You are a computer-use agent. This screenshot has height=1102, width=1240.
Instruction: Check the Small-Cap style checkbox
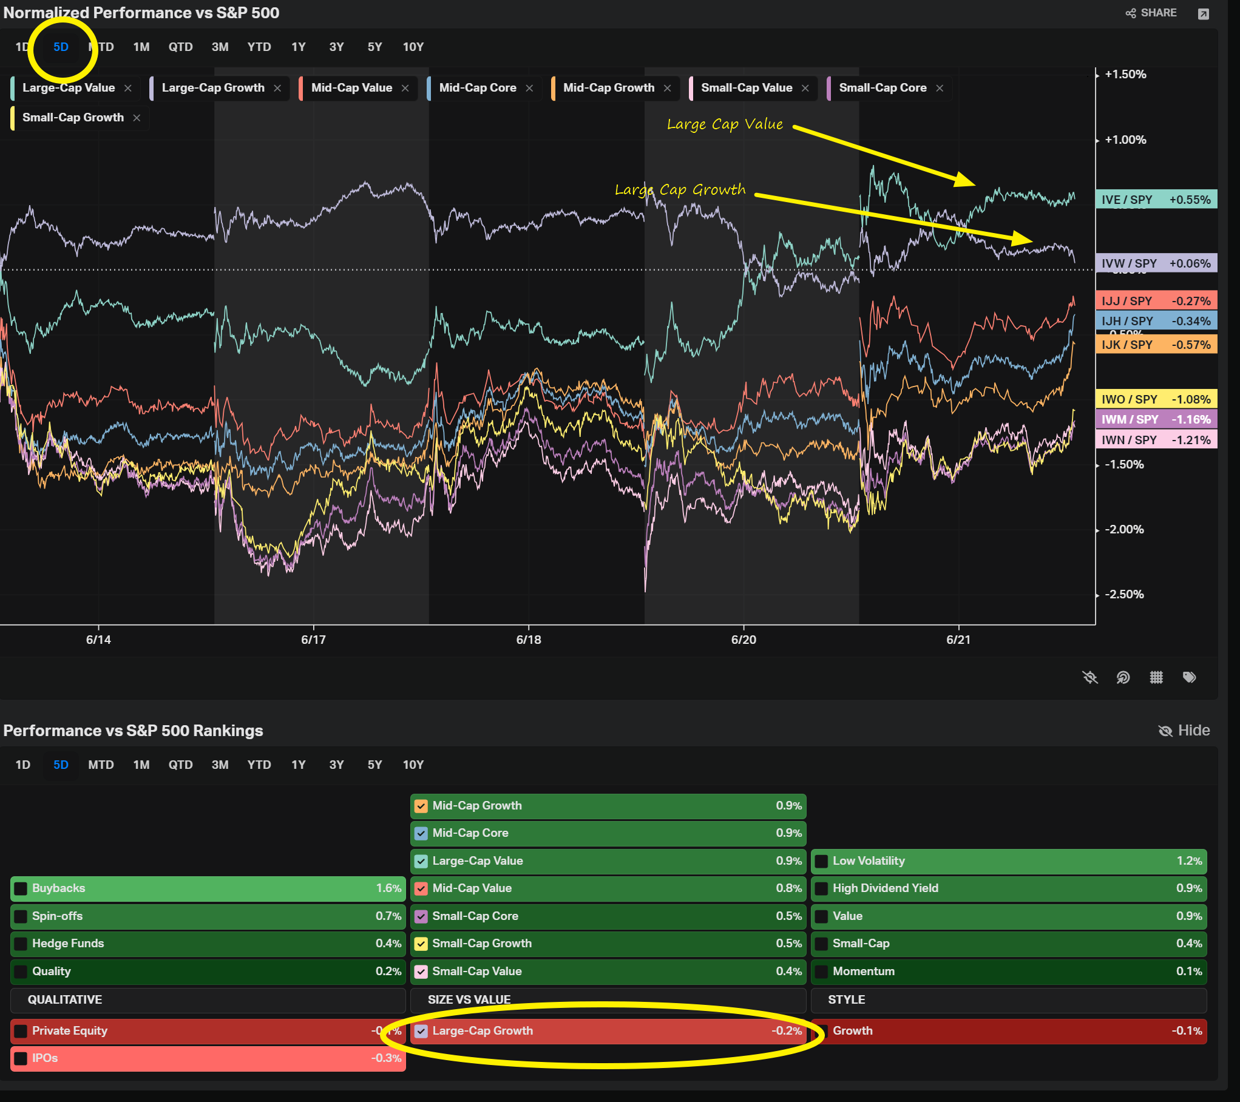click(821, 944)
